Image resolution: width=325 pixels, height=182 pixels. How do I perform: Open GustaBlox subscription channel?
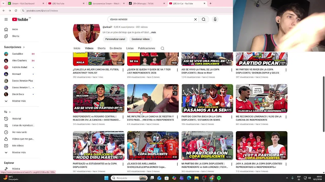18,54
